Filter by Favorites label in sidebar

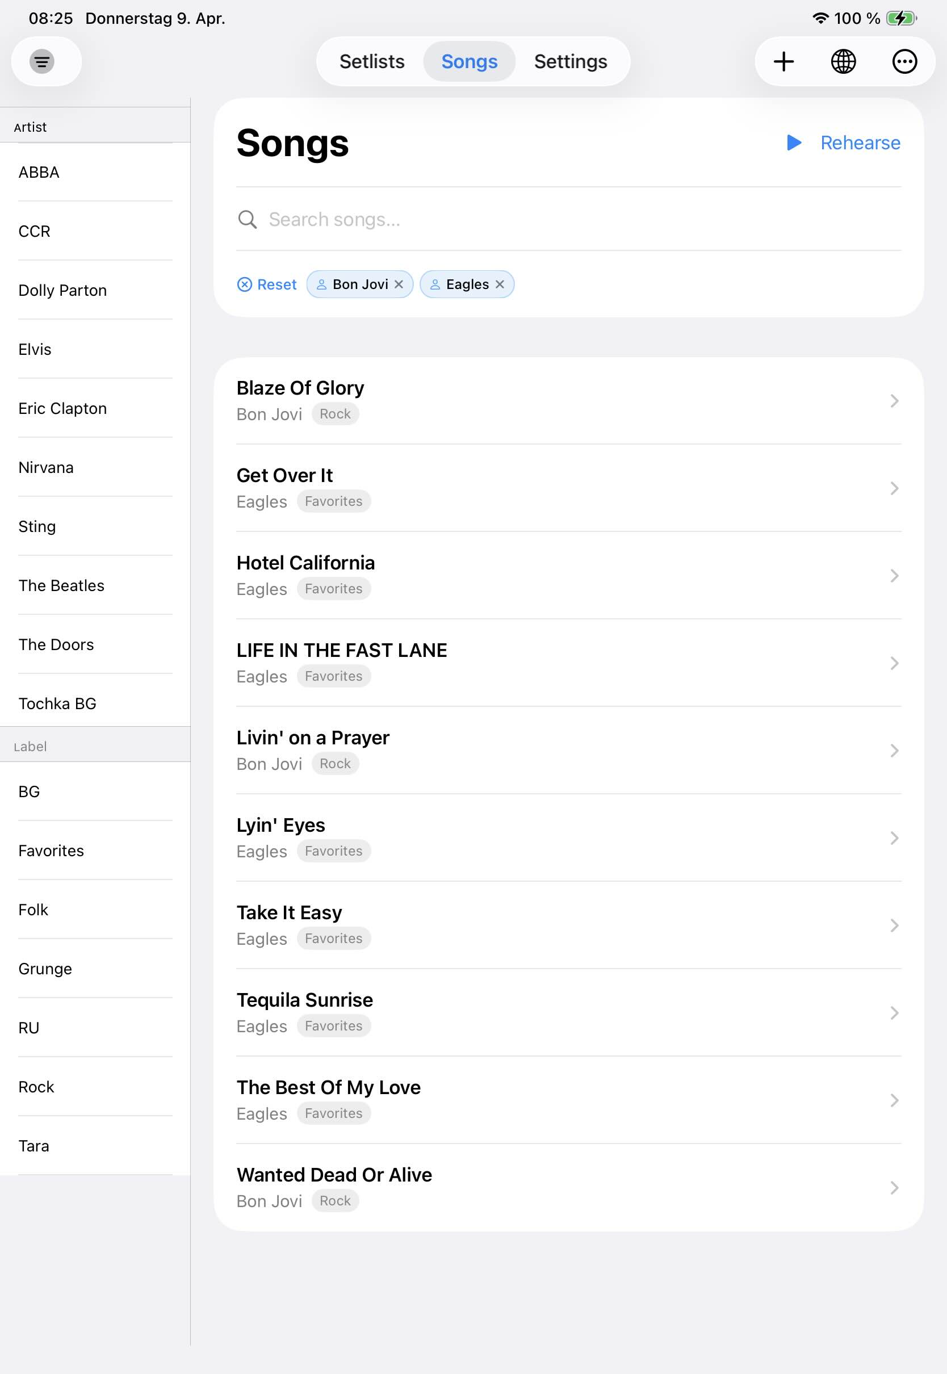tap(95, 850)
